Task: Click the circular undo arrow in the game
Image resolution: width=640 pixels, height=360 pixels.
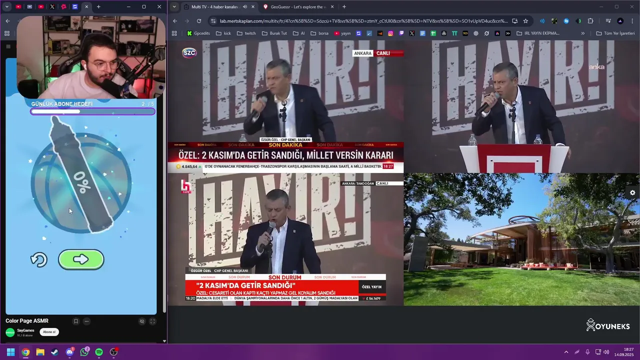Action: point(38,259)
